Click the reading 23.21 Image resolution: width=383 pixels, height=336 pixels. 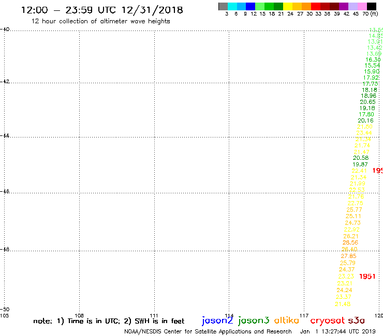click(x=345, y=283)
